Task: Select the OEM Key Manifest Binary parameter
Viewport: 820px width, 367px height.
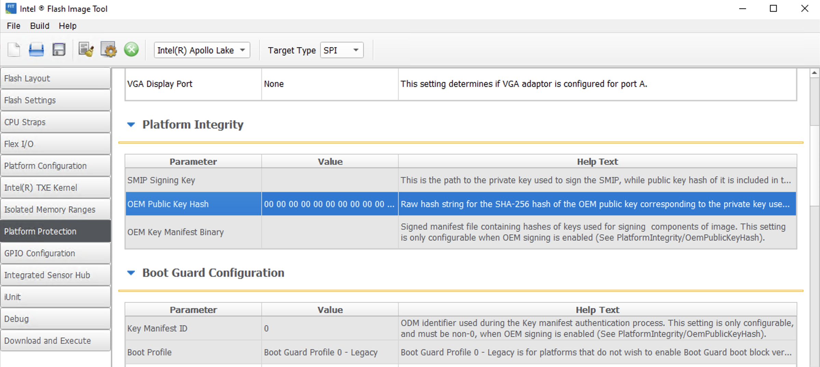Action: tap(194, 232)
